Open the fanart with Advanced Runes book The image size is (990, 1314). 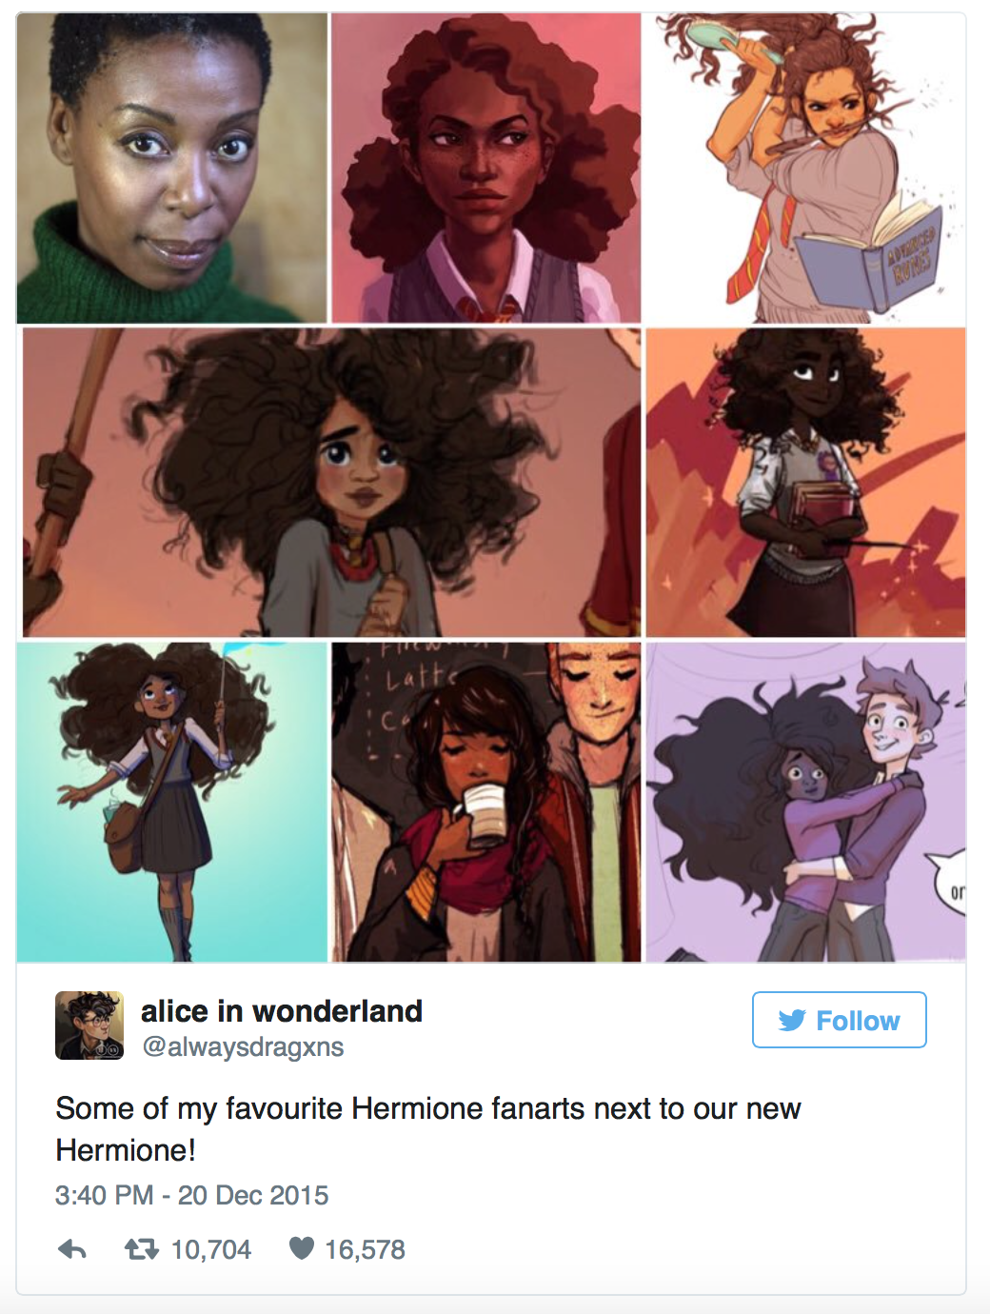click(805, 168)
